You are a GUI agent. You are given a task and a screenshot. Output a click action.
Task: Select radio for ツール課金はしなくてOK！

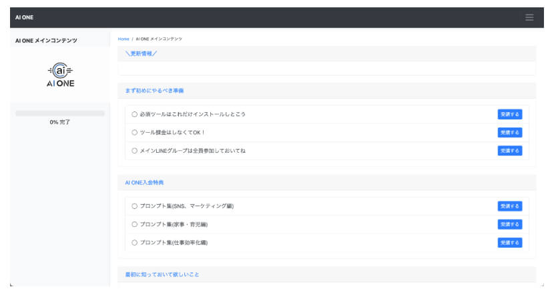pos(134,132)
